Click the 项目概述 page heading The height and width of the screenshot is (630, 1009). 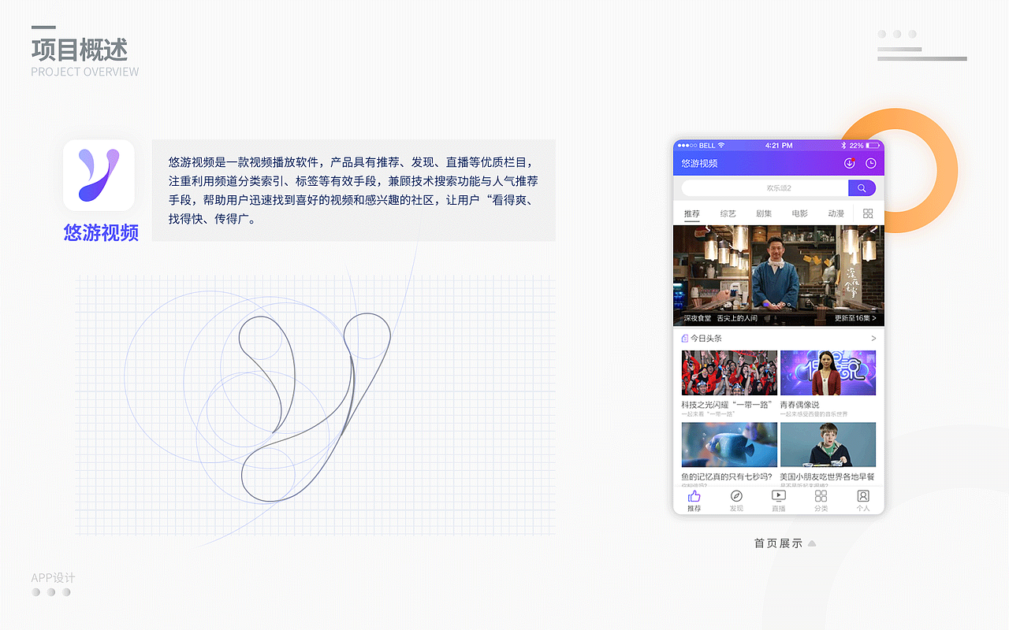80,50
